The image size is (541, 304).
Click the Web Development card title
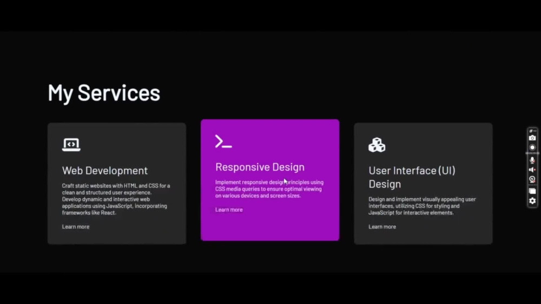105,171
